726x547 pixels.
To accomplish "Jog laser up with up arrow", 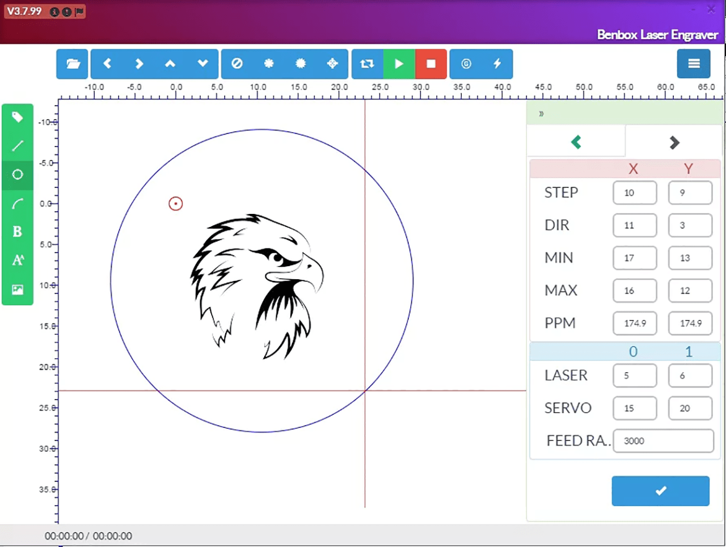I will 170,64.
